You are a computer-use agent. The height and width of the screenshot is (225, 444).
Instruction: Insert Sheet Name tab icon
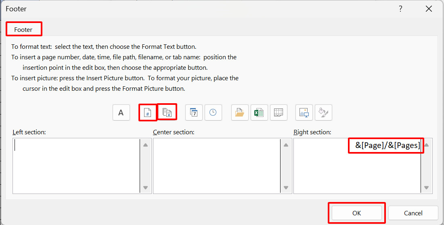tap(279, 113)
